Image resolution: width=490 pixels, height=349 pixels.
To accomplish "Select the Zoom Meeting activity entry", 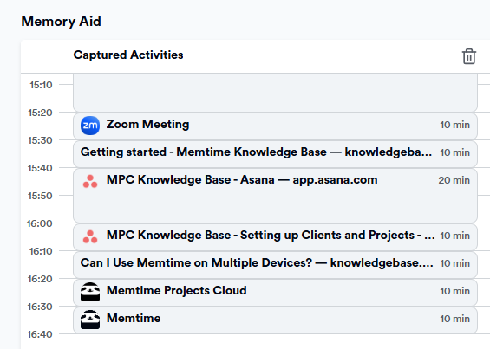I will pos(275,126).
